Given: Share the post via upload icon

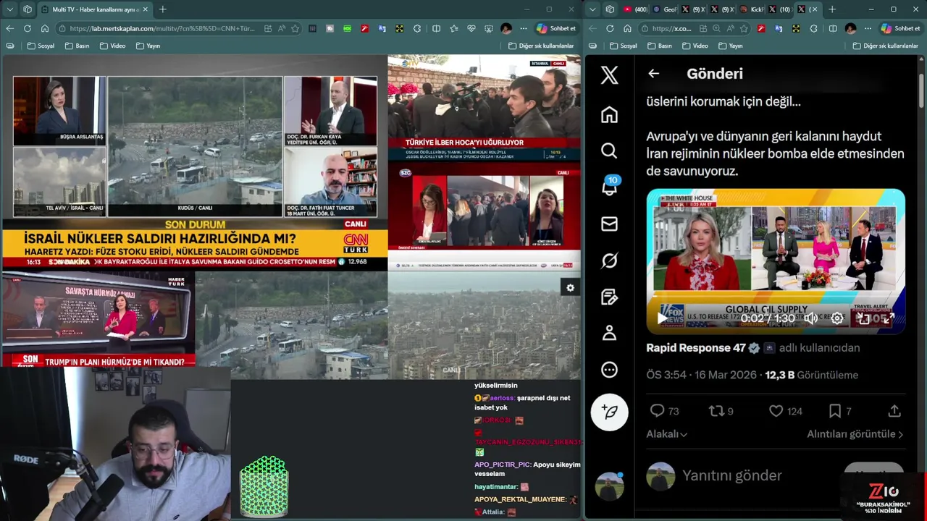Looking at the screenshot, I should 894,411.
